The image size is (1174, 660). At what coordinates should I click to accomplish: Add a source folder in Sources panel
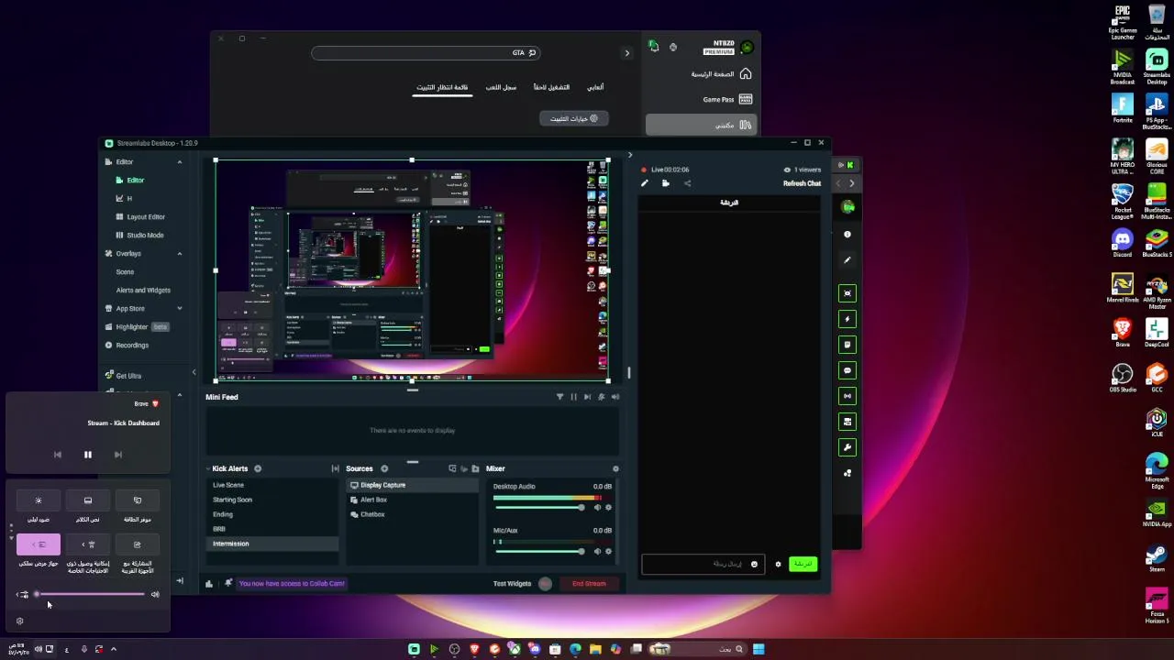474,468
